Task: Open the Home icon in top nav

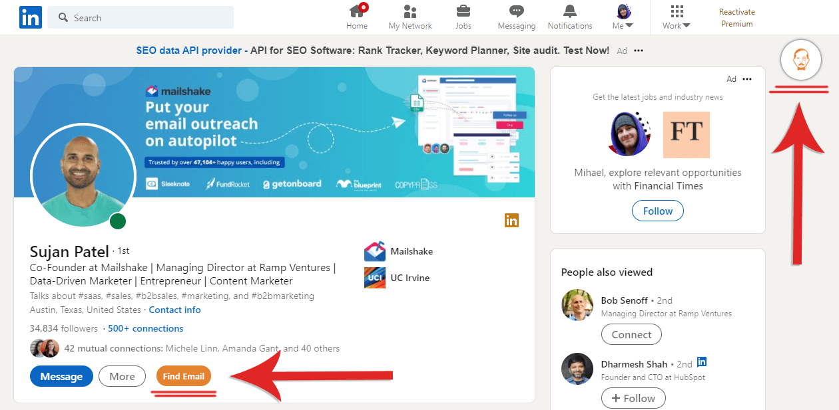Action: point(357,17)
